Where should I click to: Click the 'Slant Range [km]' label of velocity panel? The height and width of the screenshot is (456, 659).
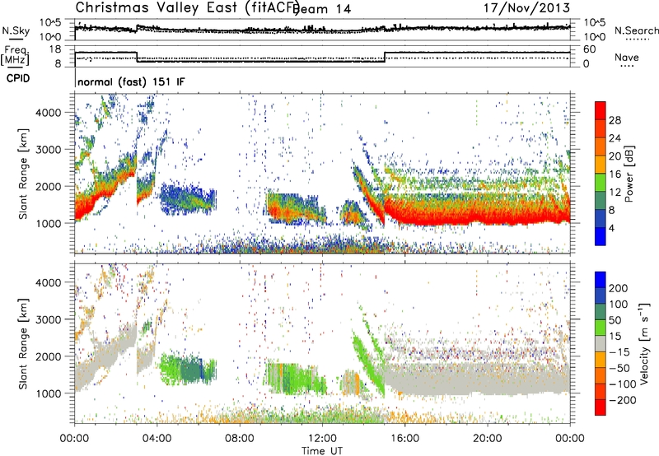point(23,343)
